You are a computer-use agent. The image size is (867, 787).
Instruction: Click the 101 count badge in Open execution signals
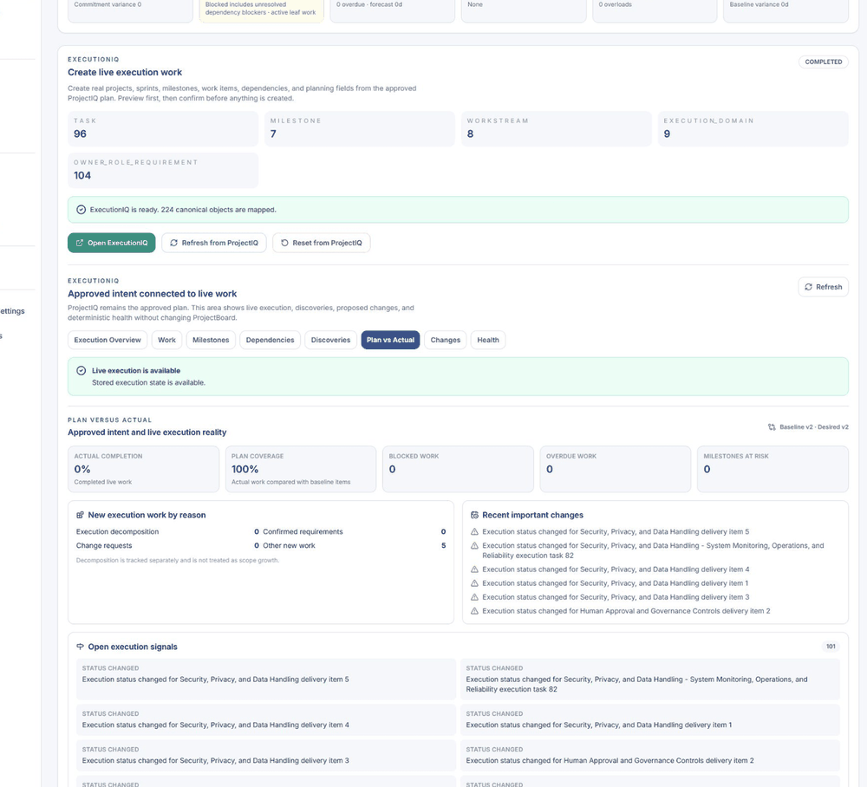pos(831,646)
